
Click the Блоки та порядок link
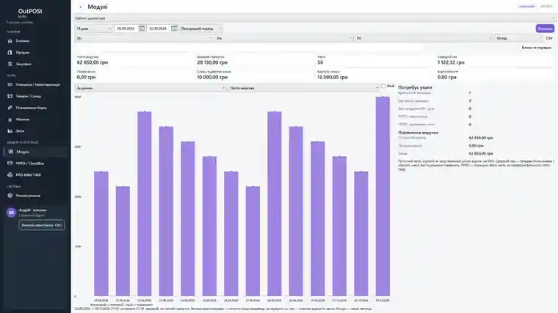pyautogui.click(x=536, y=48)
